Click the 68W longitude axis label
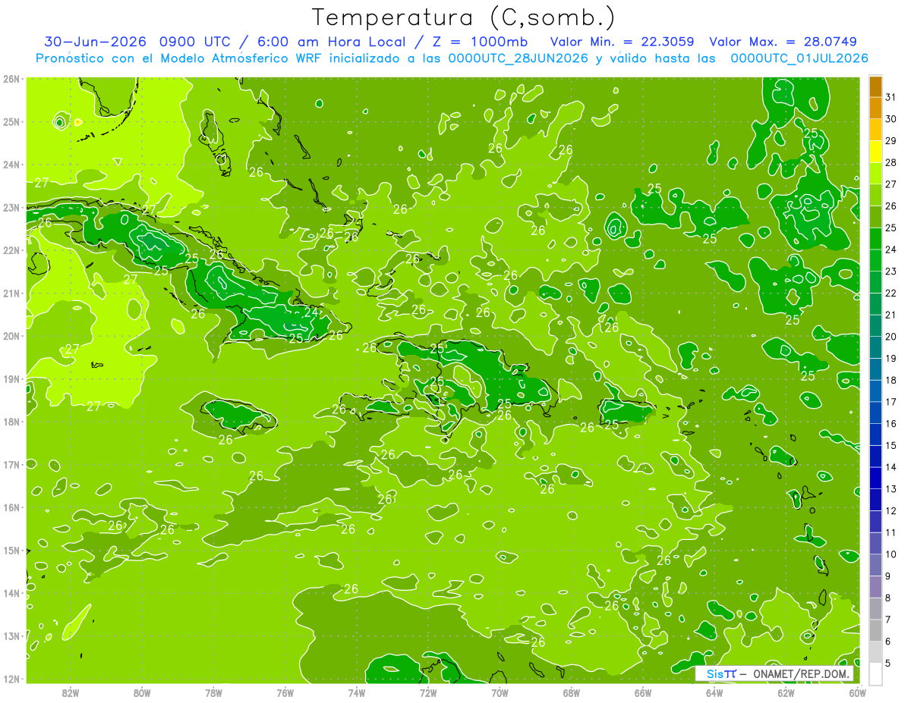This screenshot has width=911, height=703. 571,693
